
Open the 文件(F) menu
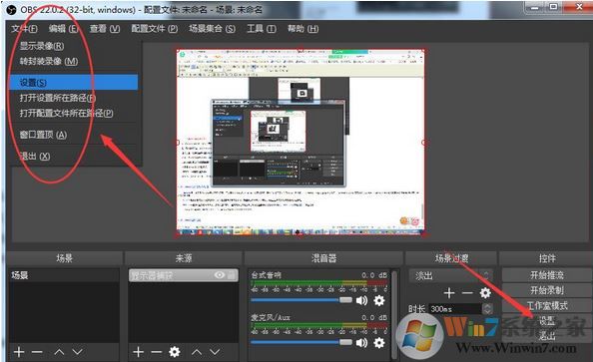tap(24, 29)
